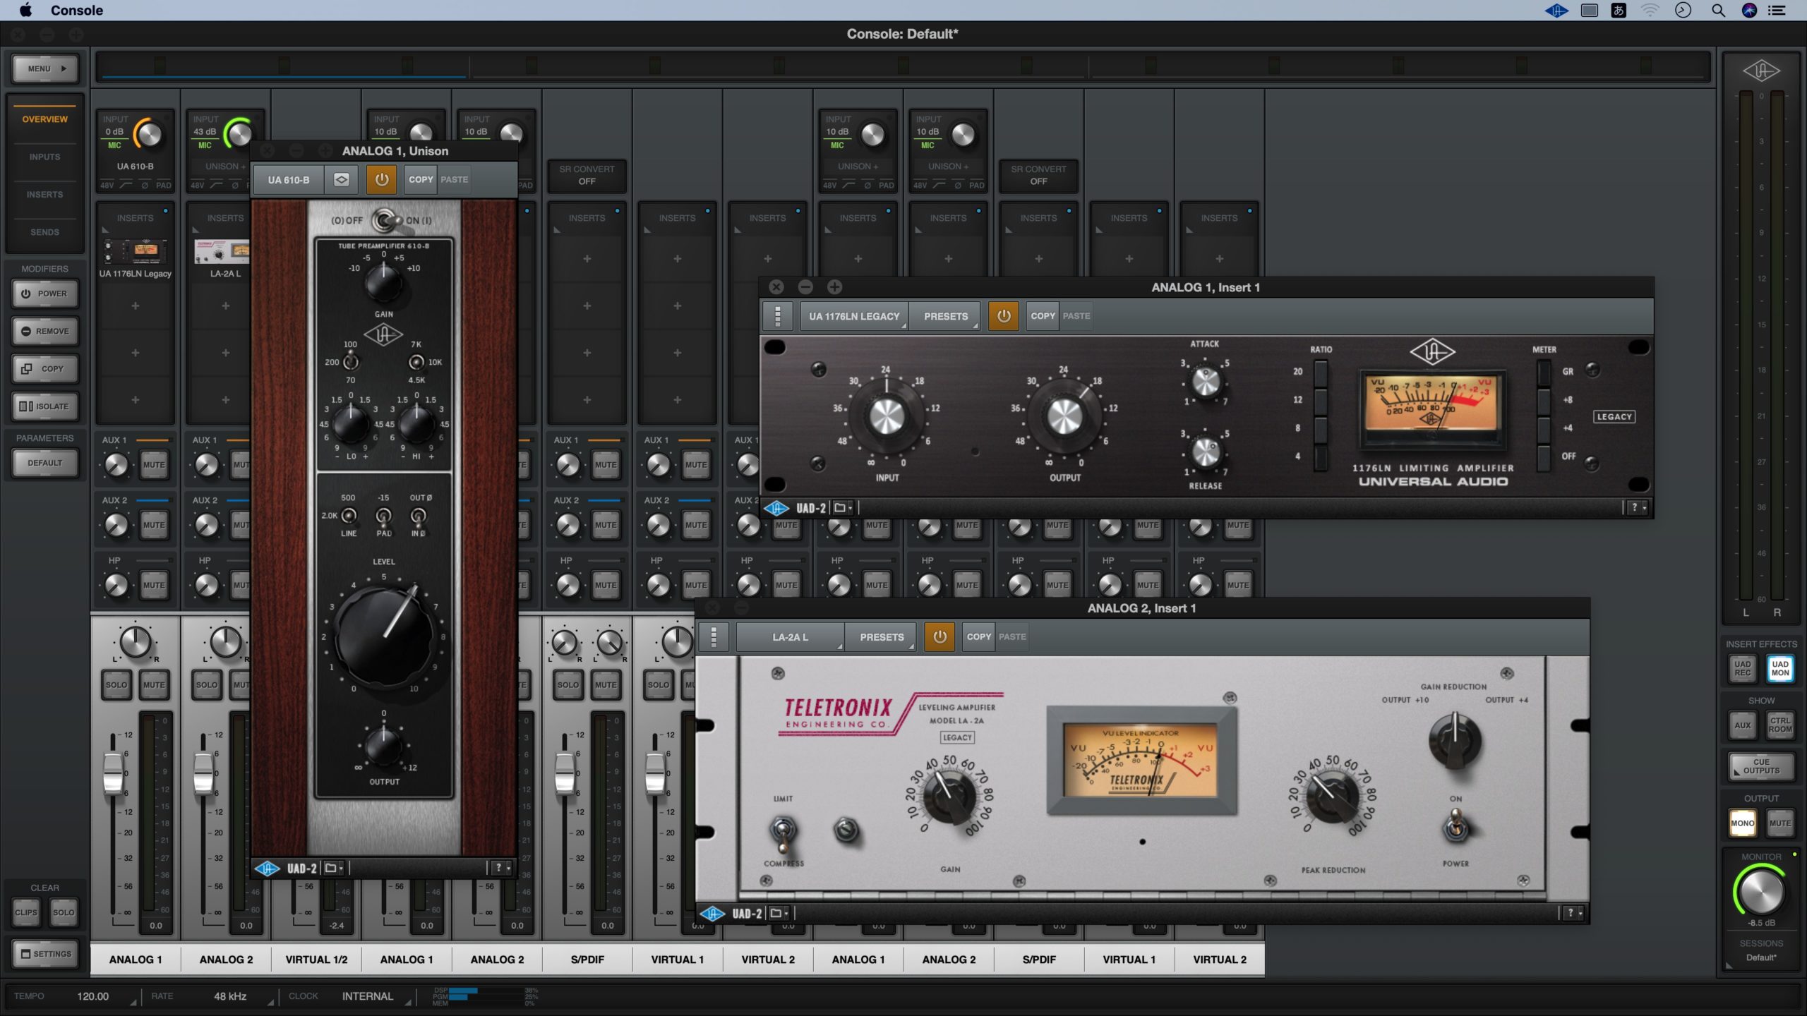Click COPY in the 1176LN plugin window

(1043, 316)
